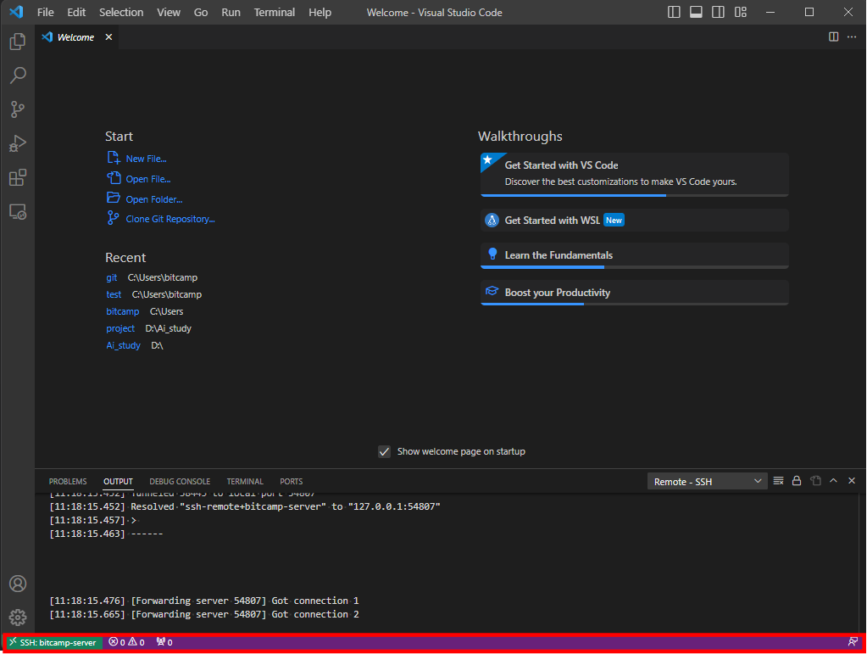Clear the output panel
Image resolution: width=867 pixels, height=654 pixels.
[778, 481]
